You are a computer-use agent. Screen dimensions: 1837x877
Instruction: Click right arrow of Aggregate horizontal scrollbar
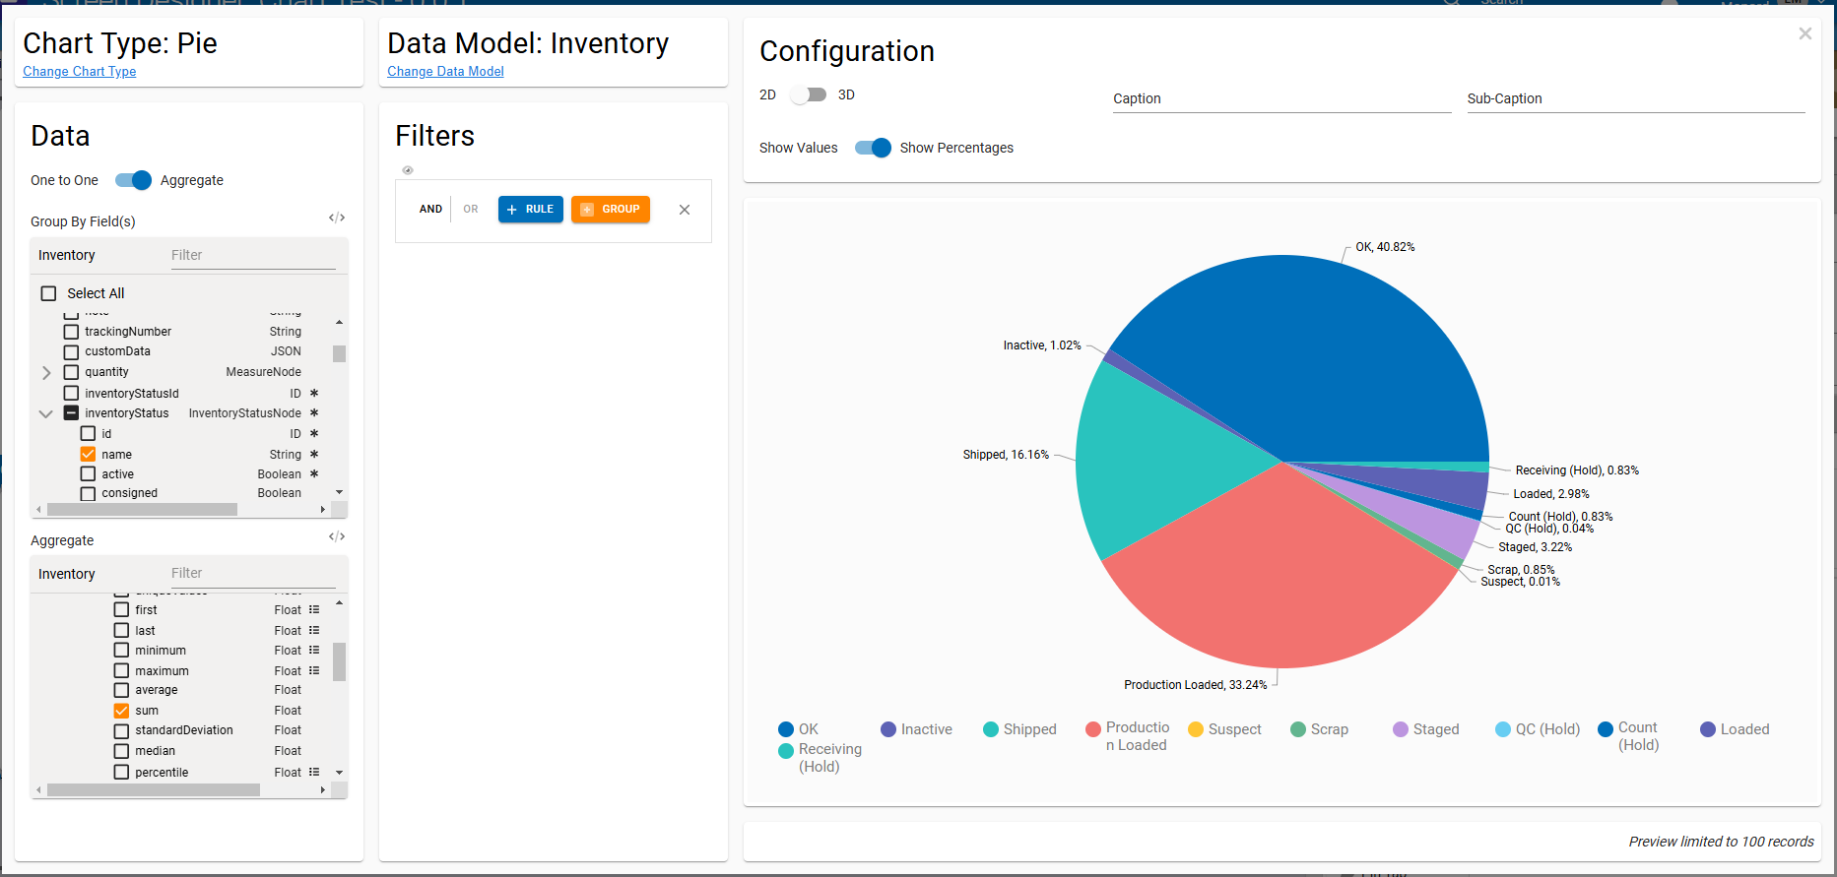pos(323,789)
